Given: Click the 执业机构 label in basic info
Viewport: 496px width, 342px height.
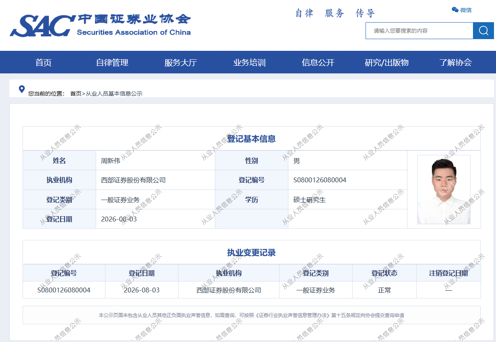Looking at the screenshot, I should [59, 180].
